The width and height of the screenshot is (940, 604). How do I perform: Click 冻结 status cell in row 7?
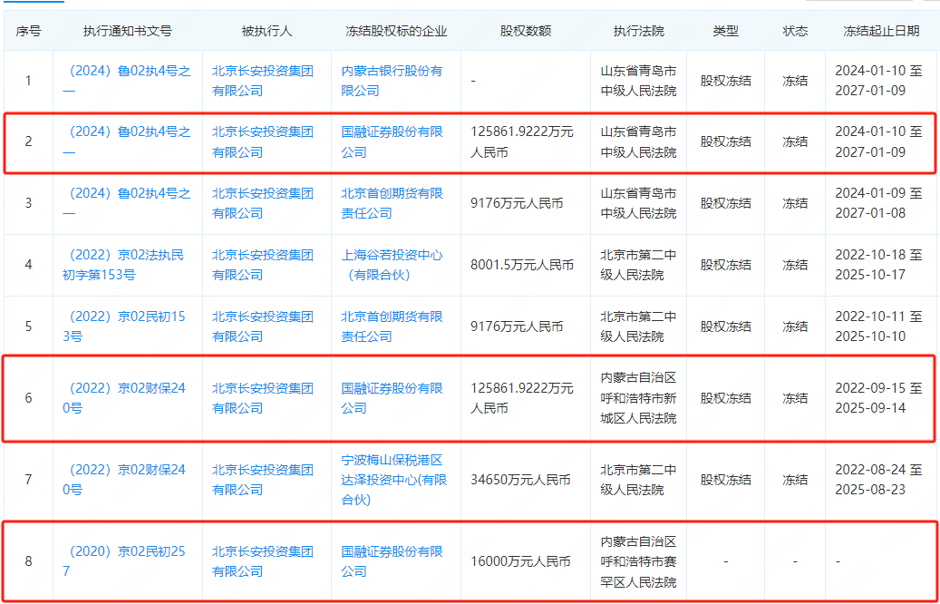pyautogui.click(x=795, y=480)
